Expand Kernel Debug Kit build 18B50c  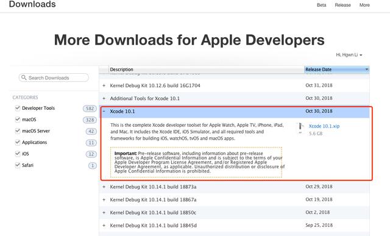(104, 213)
